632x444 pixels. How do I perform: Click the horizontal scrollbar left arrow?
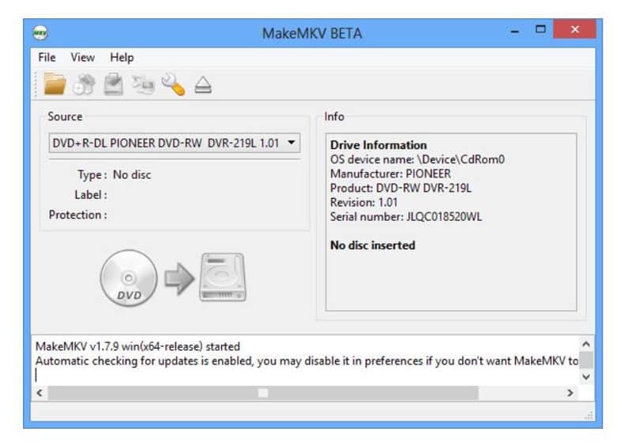[x=39, y=393]
